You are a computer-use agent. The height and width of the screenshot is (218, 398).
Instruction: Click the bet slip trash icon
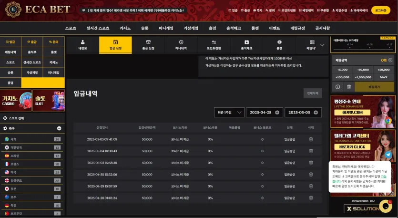pyautogui.click(x=349, y=87)
